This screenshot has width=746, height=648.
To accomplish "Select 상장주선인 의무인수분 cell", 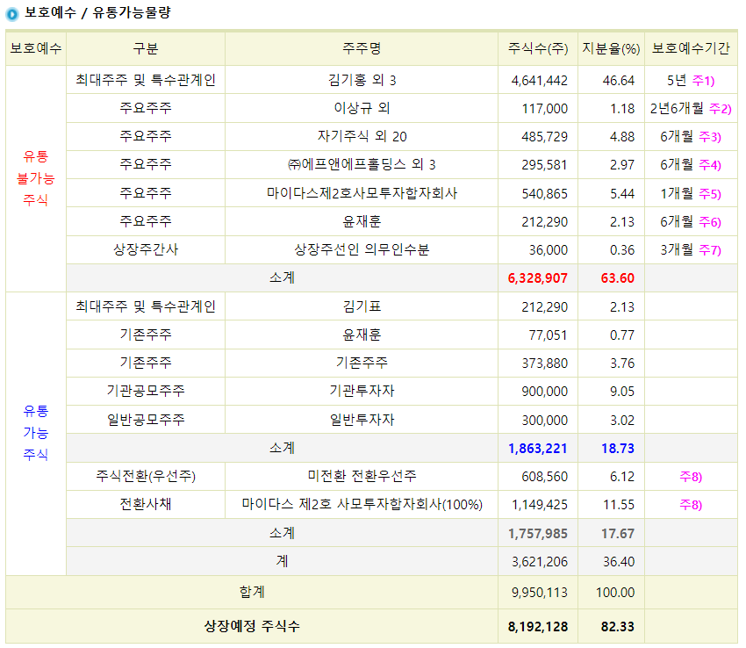I will tap(362, 249).
